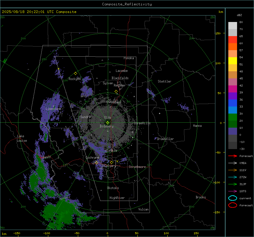The image size is (254, 237).
Task: Click the Blackfalds label
Action: coord(120,78)
